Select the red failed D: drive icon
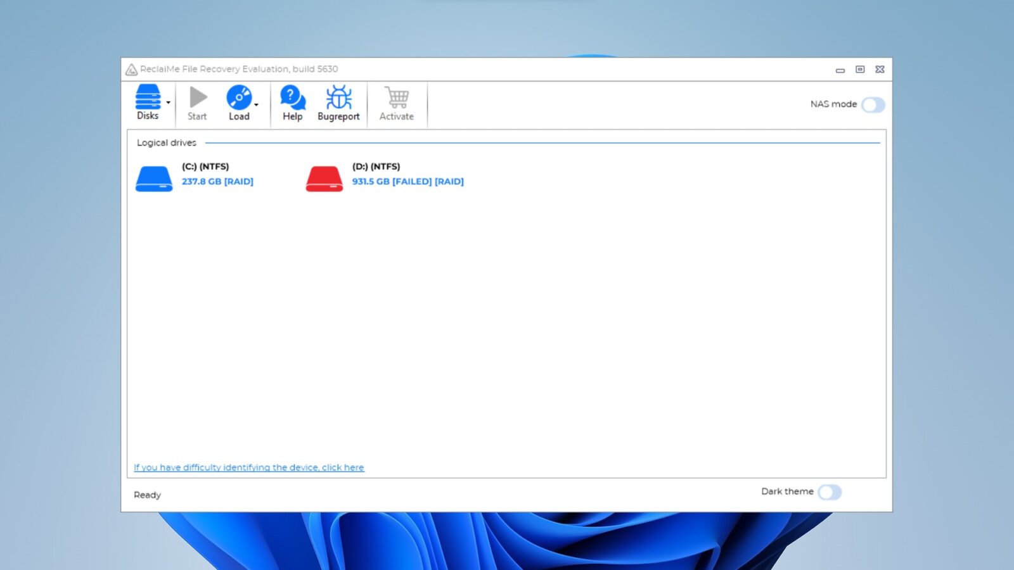1014x570 pixels. (324, 178)
